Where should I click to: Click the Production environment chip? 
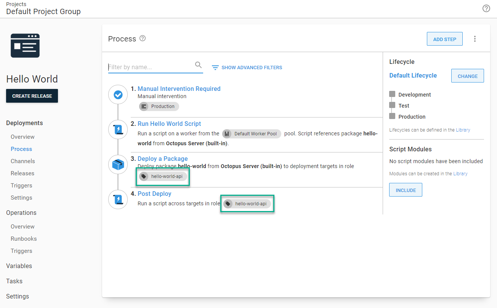[x=159, y=106]
